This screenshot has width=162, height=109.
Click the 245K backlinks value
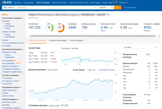click(x=72, y=27)
